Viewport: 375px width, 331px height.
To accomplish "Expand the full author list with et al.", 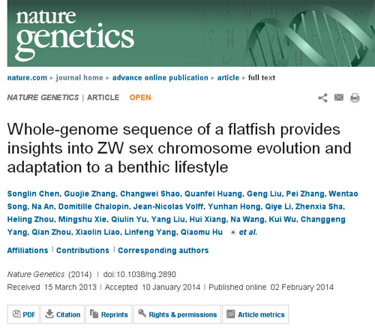I will coord(244,232).
